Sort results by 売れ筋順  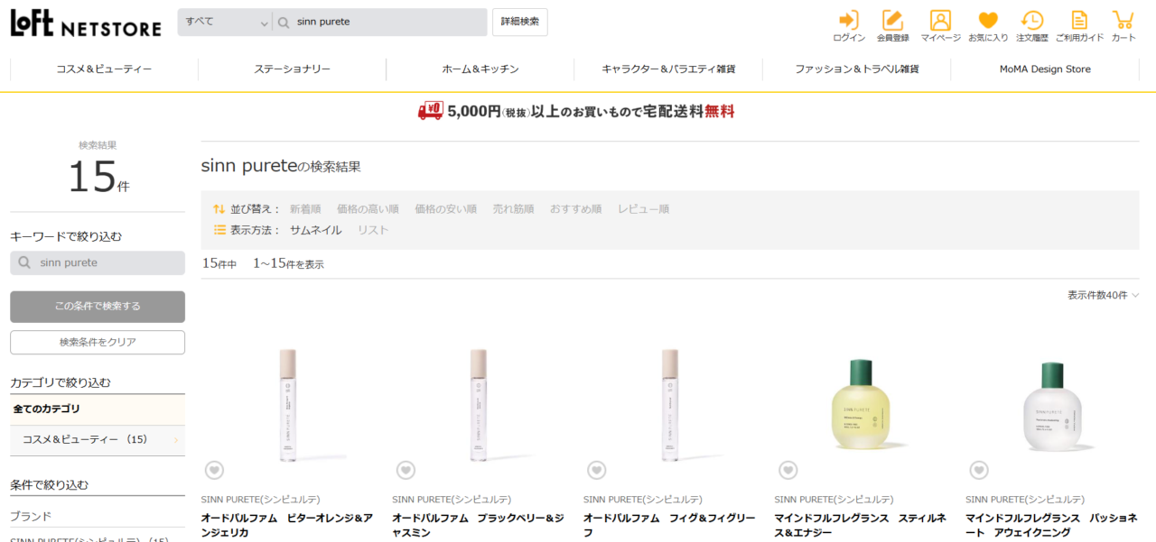[x=513, y=209]
